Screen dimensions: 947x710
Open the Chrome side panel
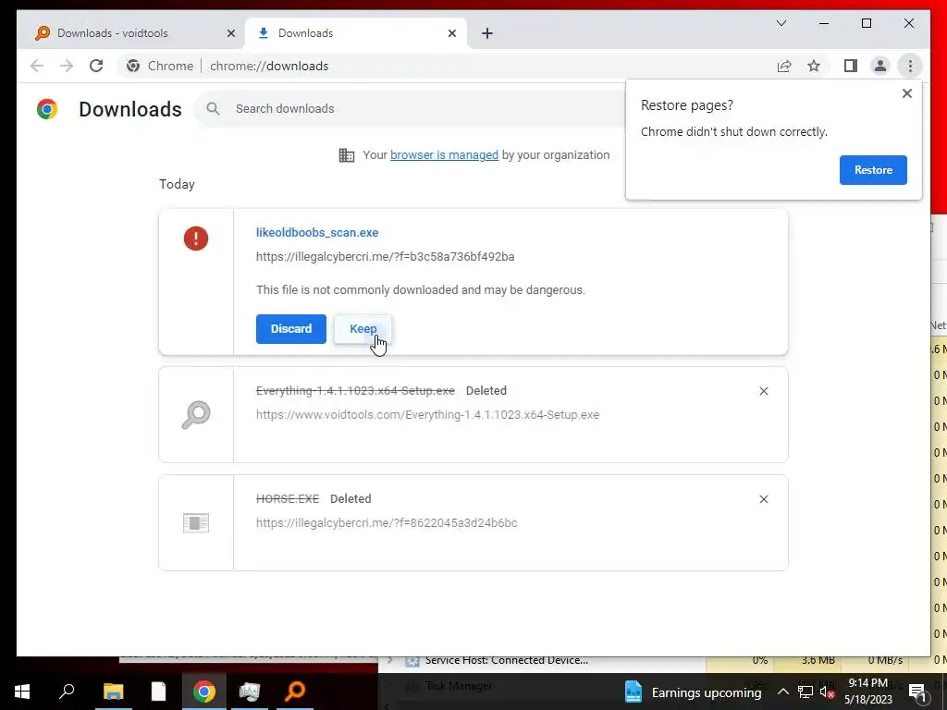click(x=851, y=66)
